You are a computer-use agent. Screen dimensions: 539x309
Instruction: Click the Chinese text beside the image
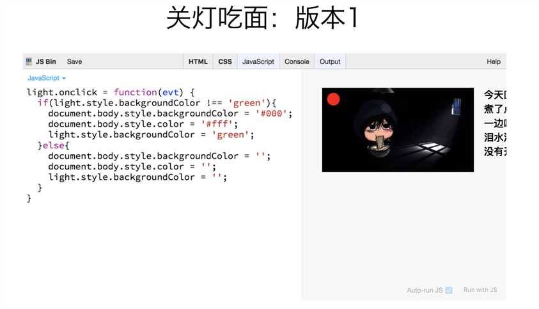click(495, 123)
